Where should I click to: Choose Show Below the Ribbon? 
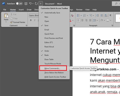[54, 73]
